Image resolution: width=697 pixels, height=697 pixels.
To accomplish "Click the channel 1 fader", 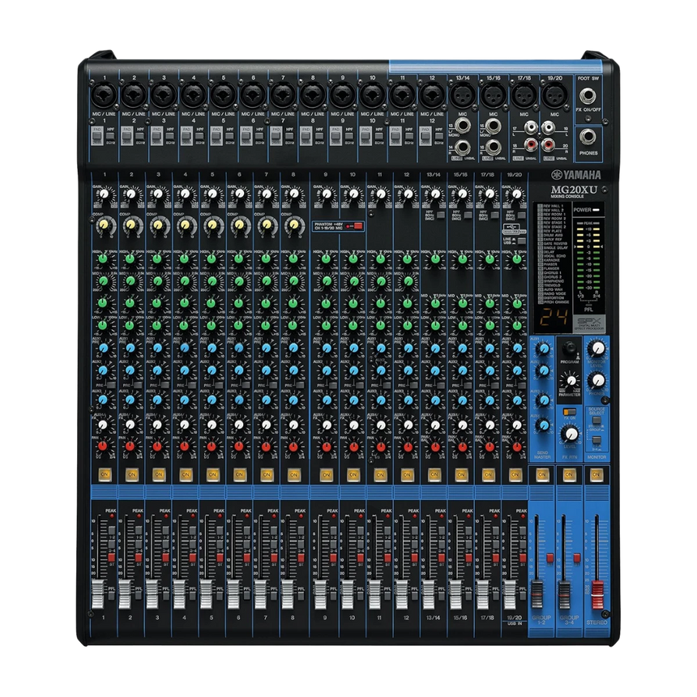I will click(97, 594).
